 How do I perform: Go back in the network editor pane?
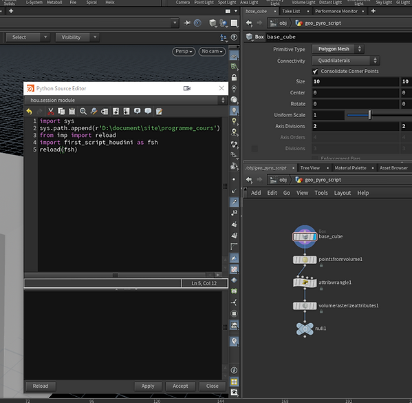(x=249, y=180)
